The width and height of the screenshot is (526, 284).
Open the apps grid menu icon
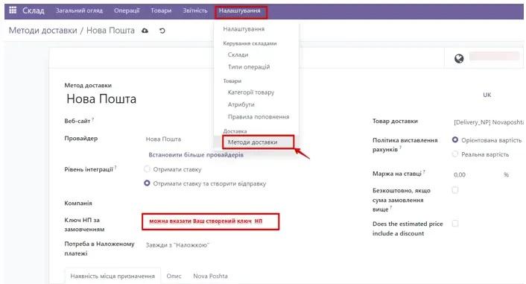tap(13, 10)
